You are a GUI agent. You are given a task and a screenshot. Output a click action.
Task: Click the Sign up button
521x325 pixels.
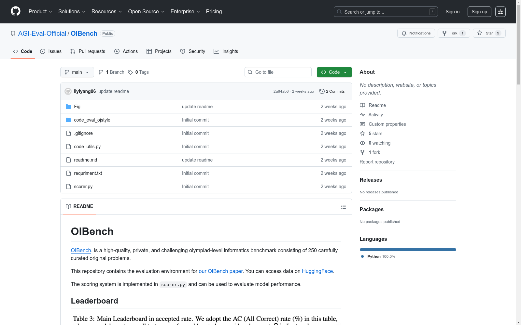tap(479, 12)
